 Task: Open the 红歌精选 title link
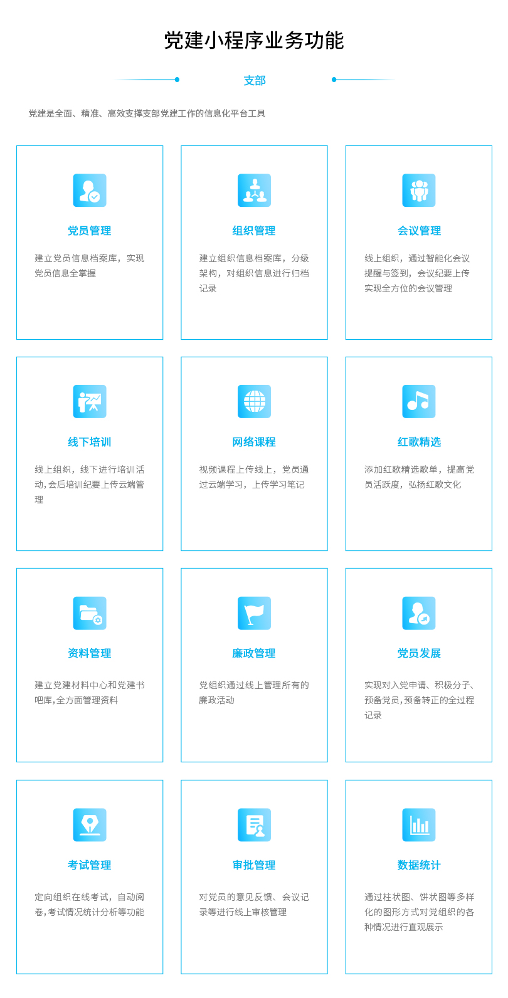[419, 442]
